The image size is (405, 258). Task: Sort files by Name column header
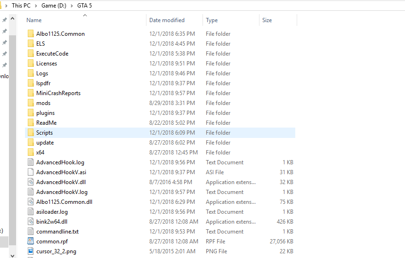click(x=34, y=20)
